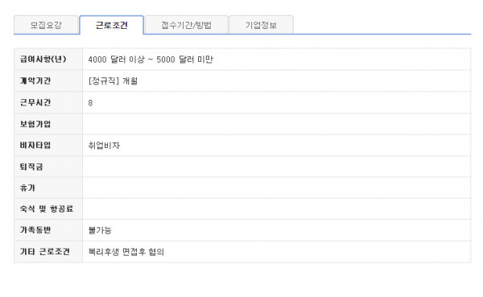Click the 계약기간 row label
Image resolution: width=483 pixels, height=297 pixels.
(35, 80)
